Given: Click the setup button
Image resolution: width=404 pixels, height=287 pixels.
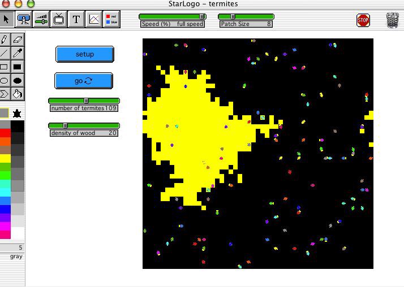Looking at the screenshot, I should [x=84, y=54].
